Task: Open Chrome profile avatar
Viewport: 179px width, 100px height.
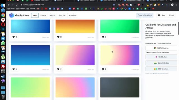Action: (x=172, y=5)
